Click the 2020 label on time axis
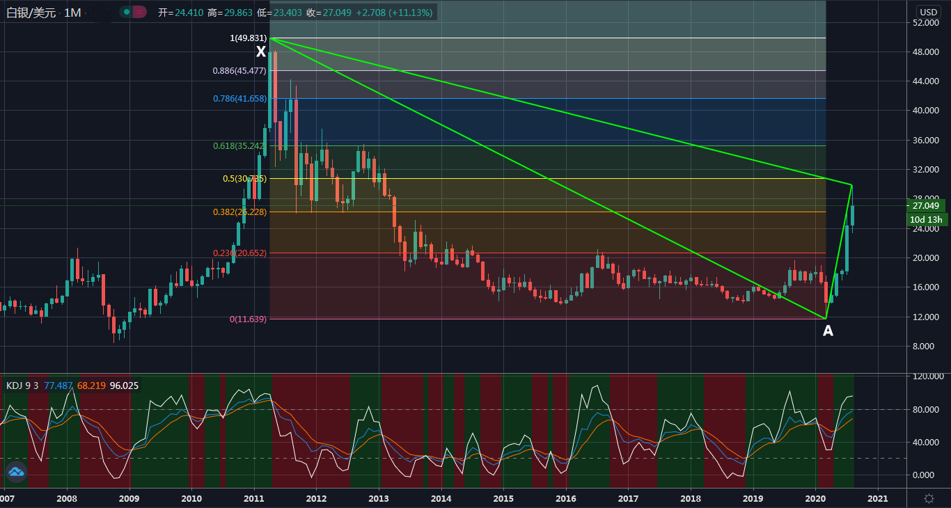 click(x=815, y=498)
